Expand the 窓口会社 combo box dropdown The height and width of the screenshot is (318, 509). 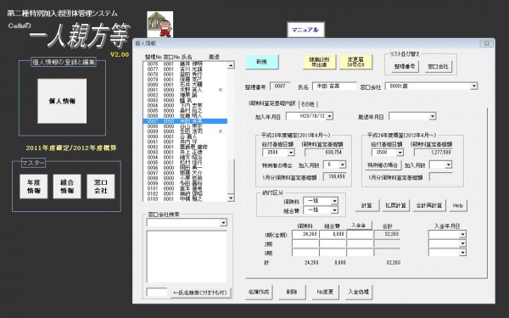click(x=474, y=86)
